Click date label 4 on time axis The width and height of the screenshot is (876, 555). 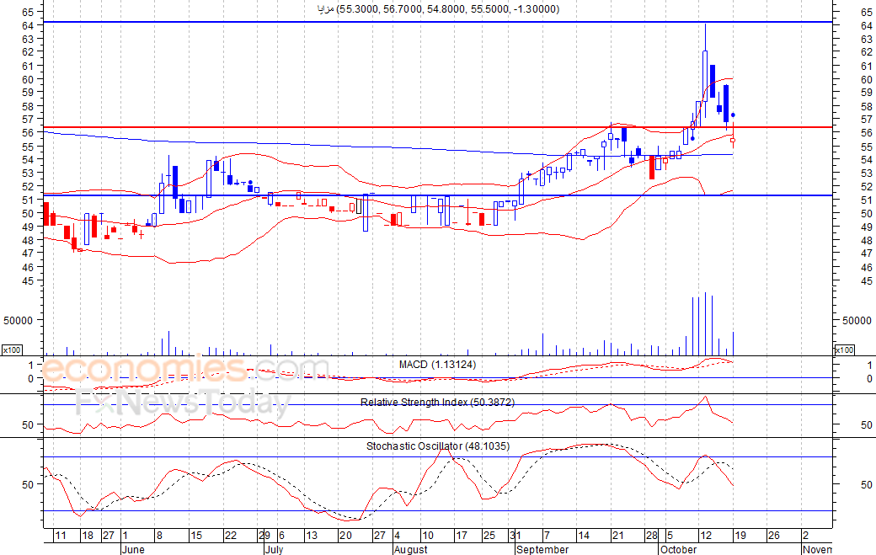pos(397,536)
